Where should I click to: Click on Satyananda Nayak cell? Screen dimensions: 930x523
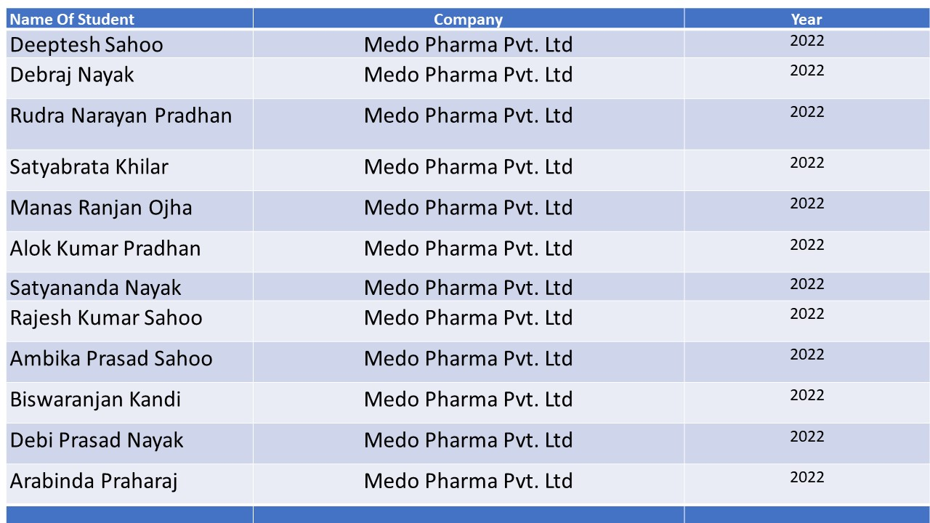[130, 286]
